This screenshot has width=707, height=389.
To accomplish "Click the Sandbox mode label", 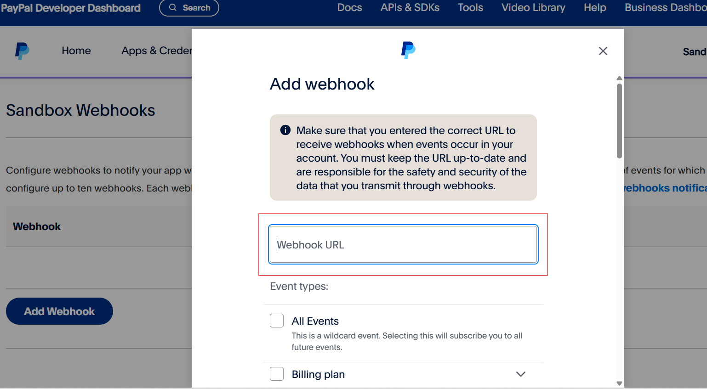I will coord(695,51).
